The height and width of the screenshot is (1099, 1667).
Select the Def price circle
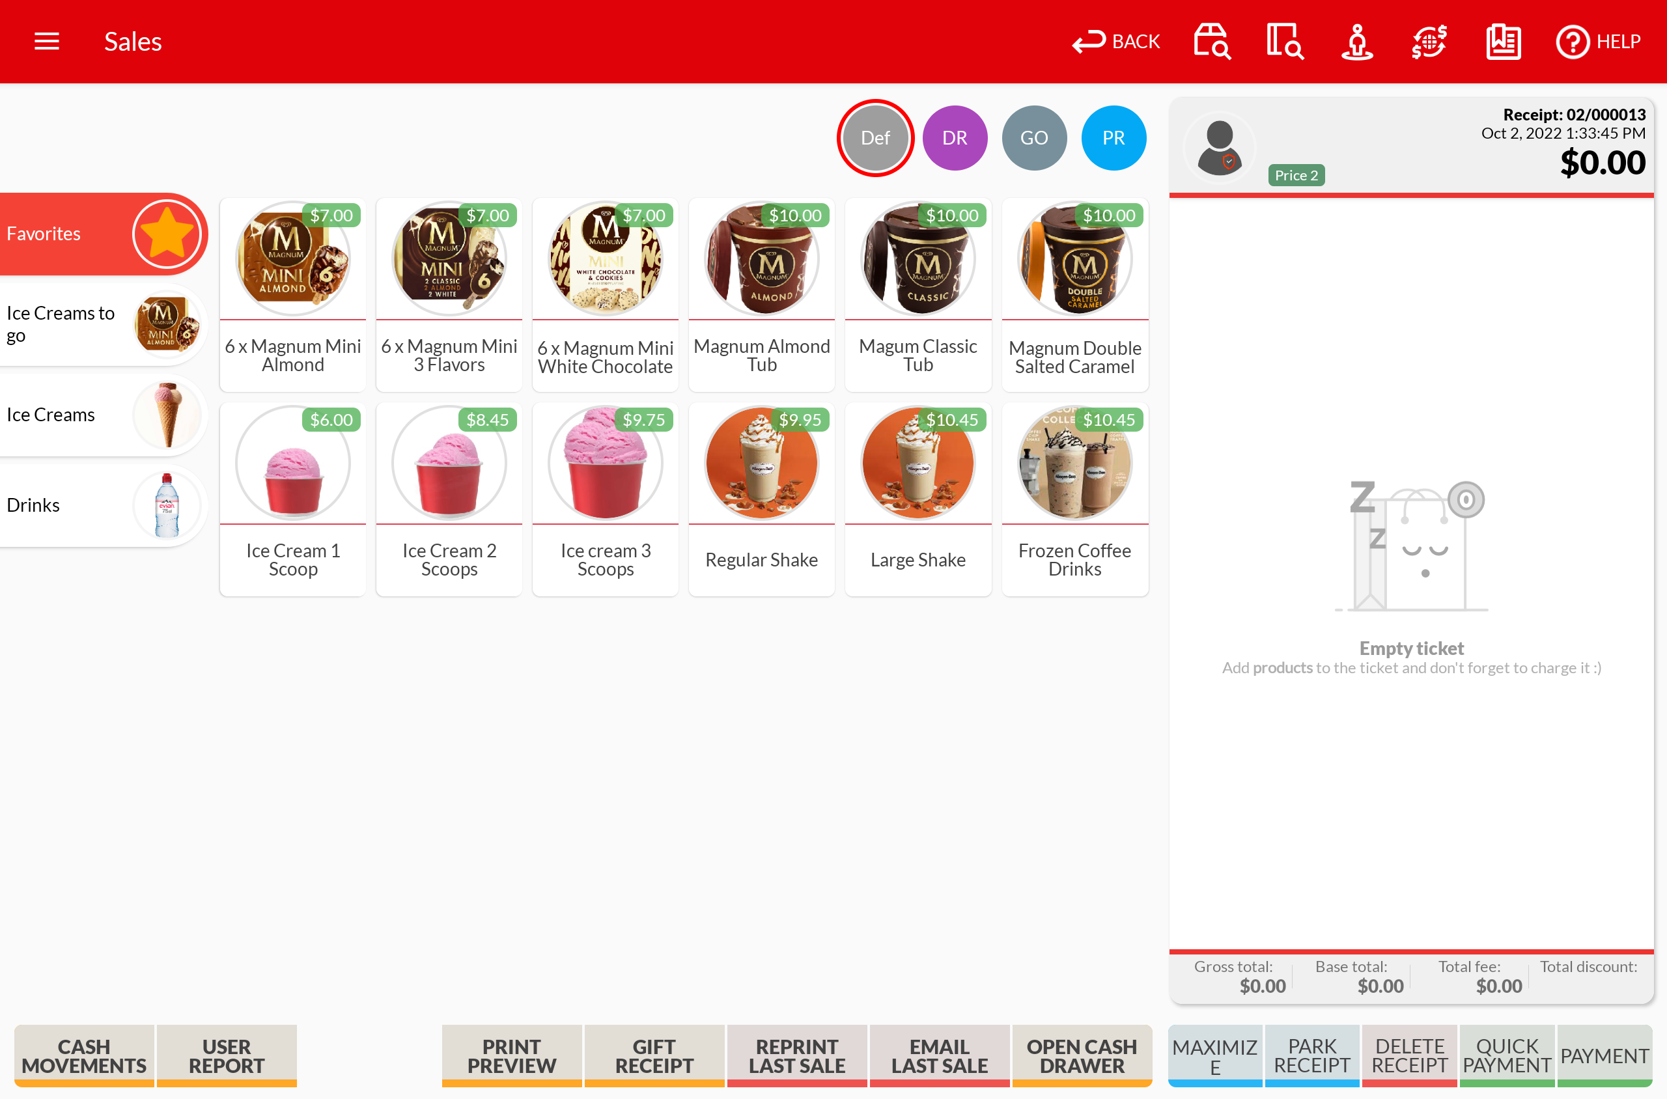875,138
